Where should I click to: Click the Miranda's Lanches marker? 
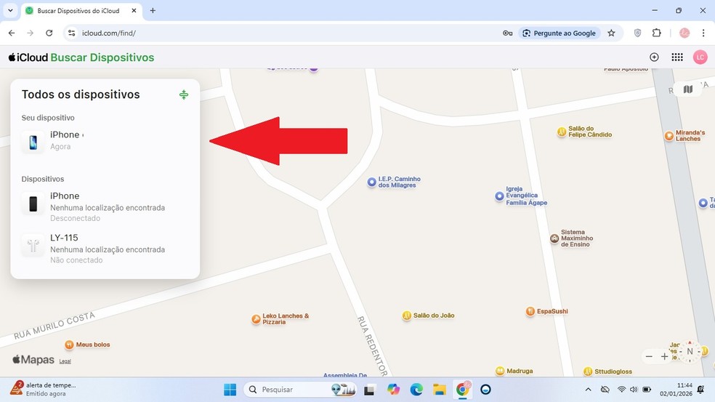669,135
